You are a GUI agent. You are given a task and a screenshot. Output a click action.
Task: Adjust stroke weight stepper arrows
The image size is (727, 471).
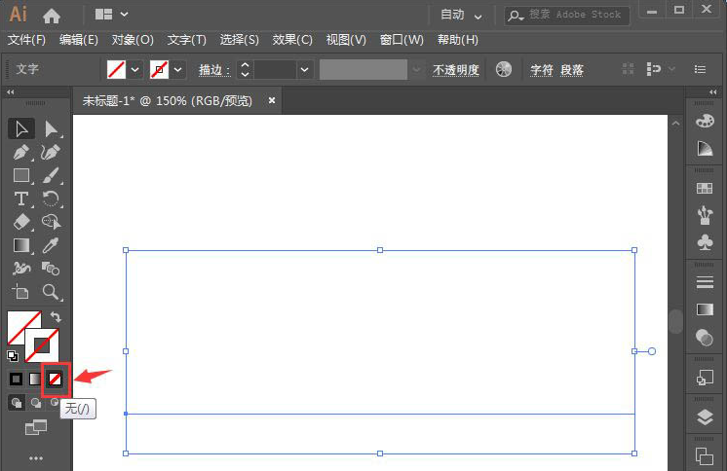[245, 70]
